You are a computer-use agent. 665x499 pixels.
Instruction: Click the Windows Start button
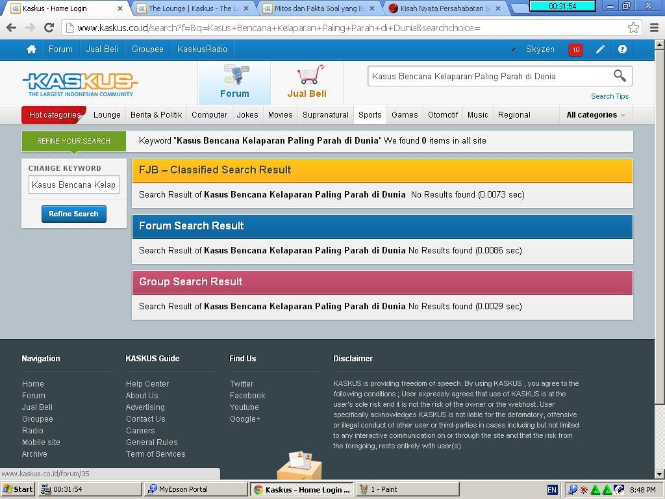[18, 489]
